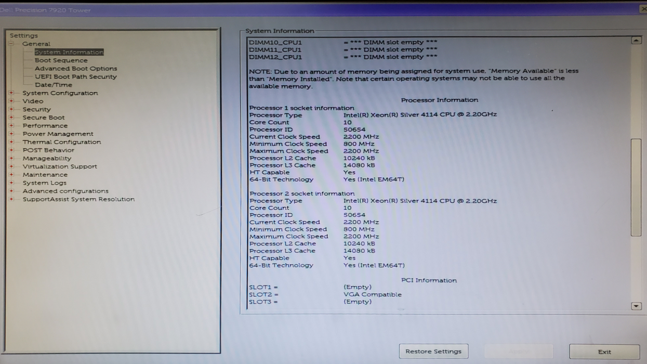
Task: Select the Secure Boot label
Action: click(44, 118)
